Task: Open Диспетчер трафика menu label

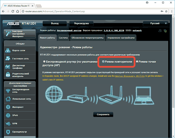Action: [19, 67]
